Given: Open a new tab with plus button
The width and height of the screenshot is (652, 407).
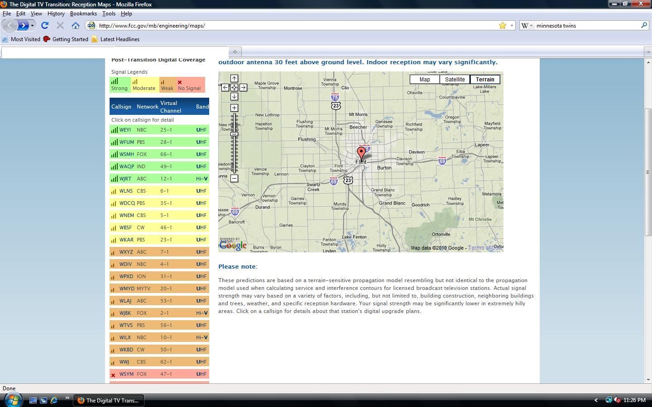Looking at the screenshot, I should (x=235, y=52).
